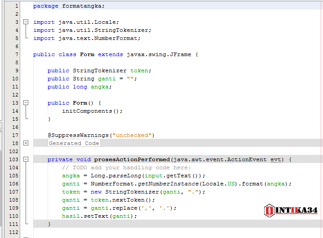Place cursor on underlined evt parameter

point(276,159)
